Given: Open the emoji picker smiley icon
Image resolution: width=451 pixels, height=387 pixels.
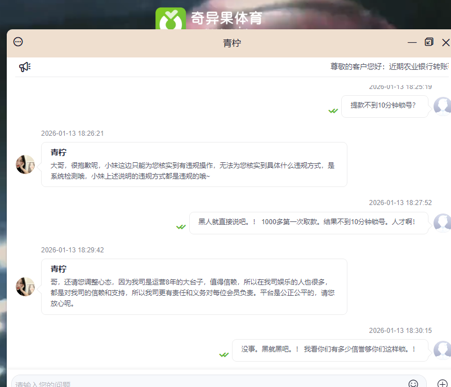Looking at the screenshot, I should [413, 384].
